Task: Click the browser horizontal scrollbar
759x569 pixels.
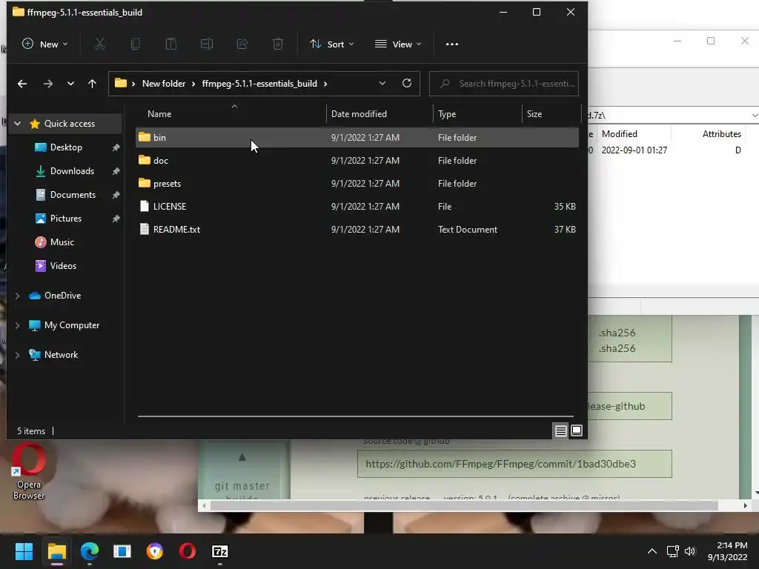Action: 464,505
